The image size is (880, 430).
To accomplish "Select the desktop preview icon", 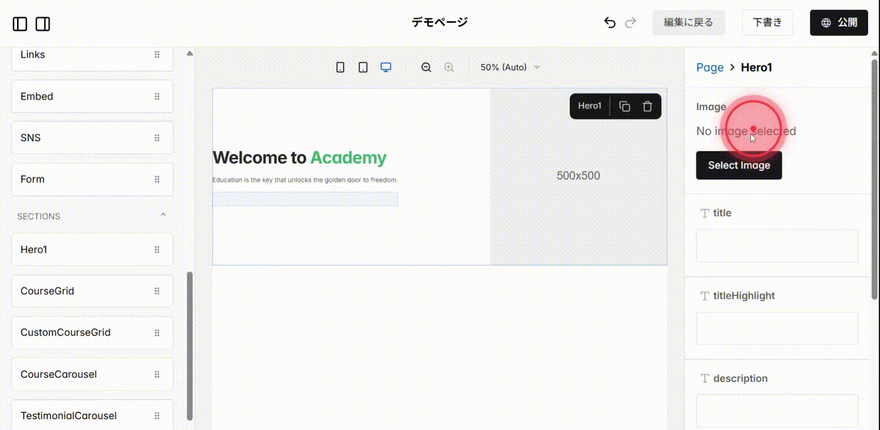I will coord(386,67).
